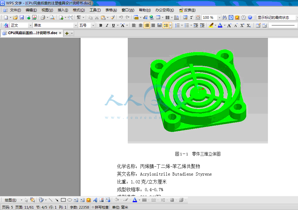Open a new tab with the plus button
This screenshot has height=210, width=298.
(x=67, y=33)
